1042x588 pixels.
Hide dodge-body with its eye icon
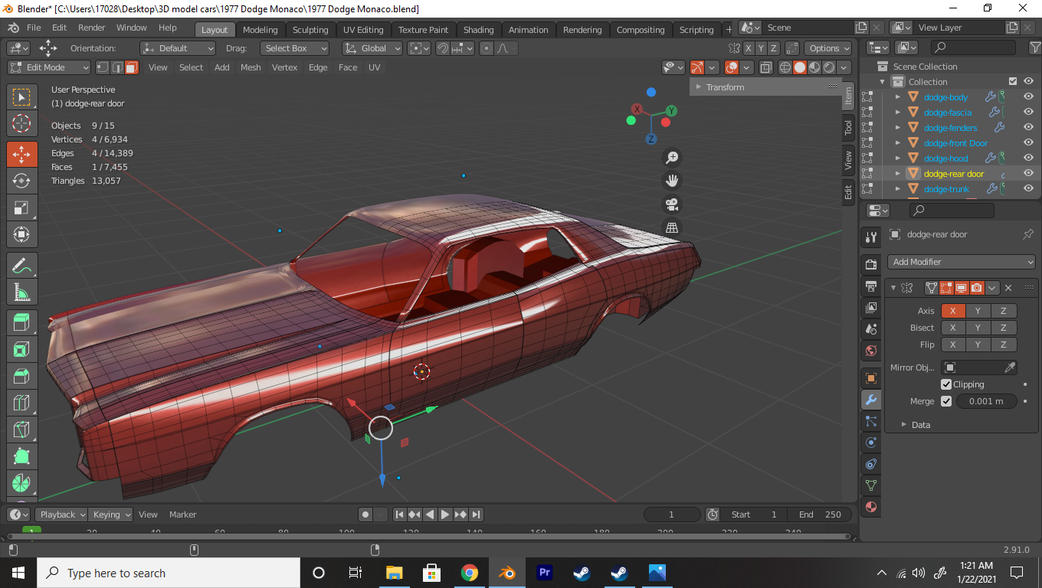click(x=1028, y=97)
